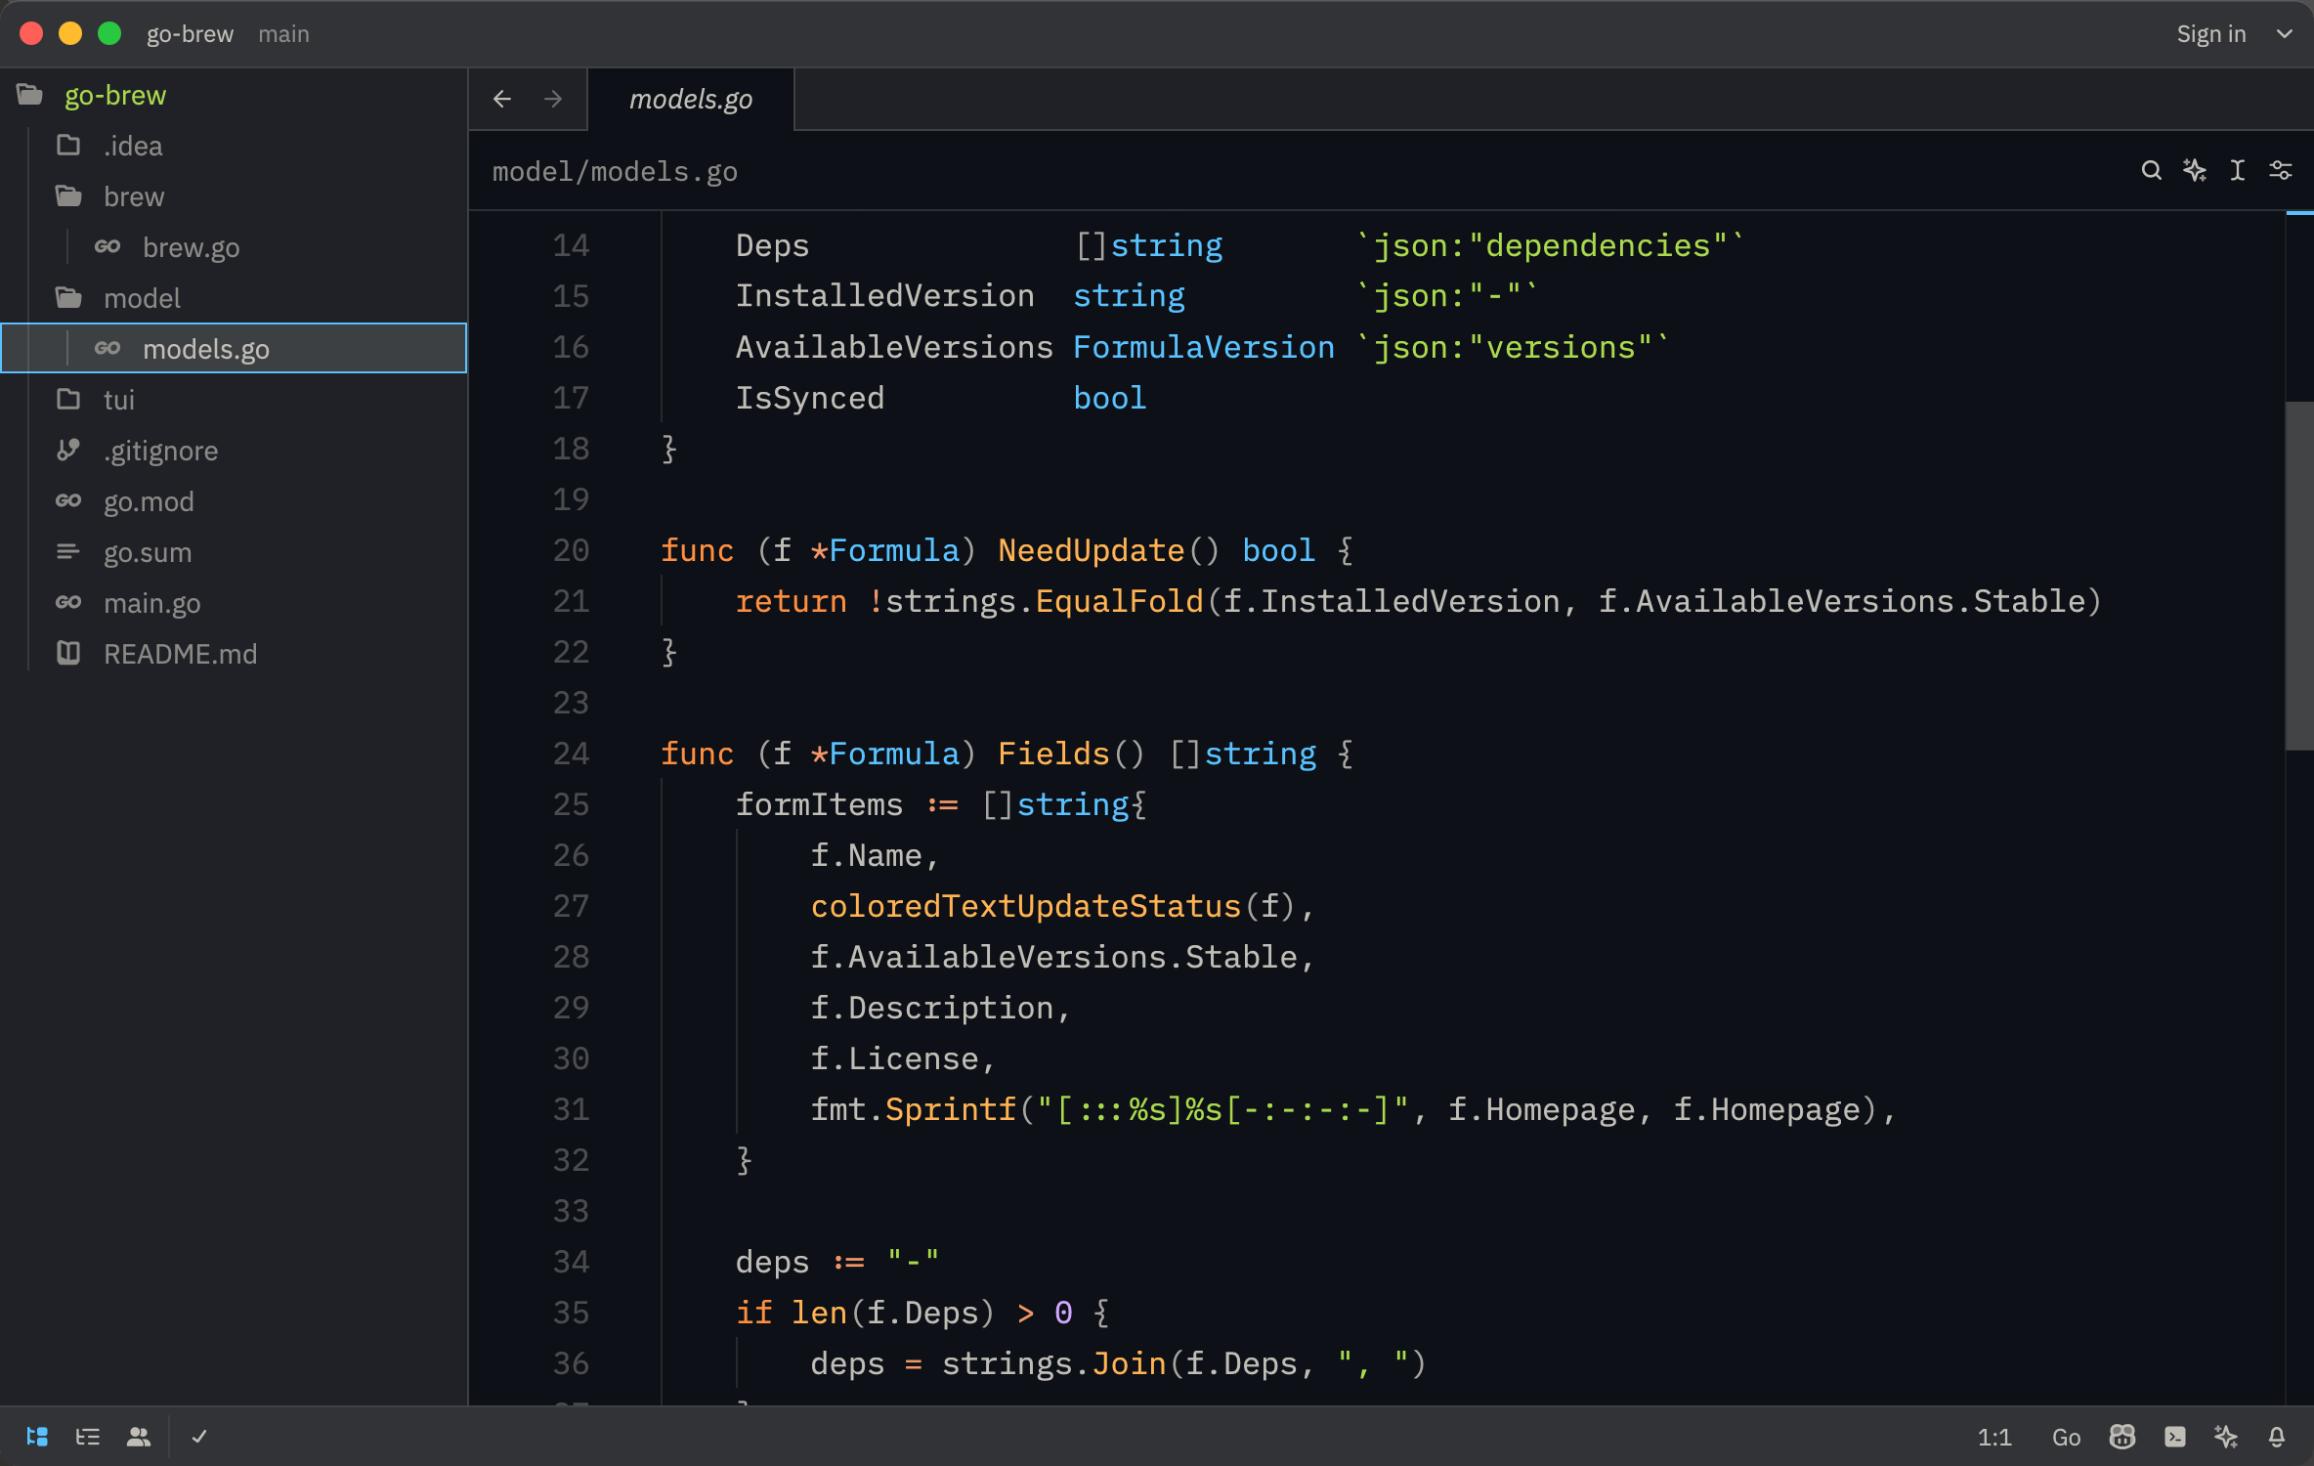
Task: Open the Sign in dropdown chevron
Action: [x=2285, y=34]
